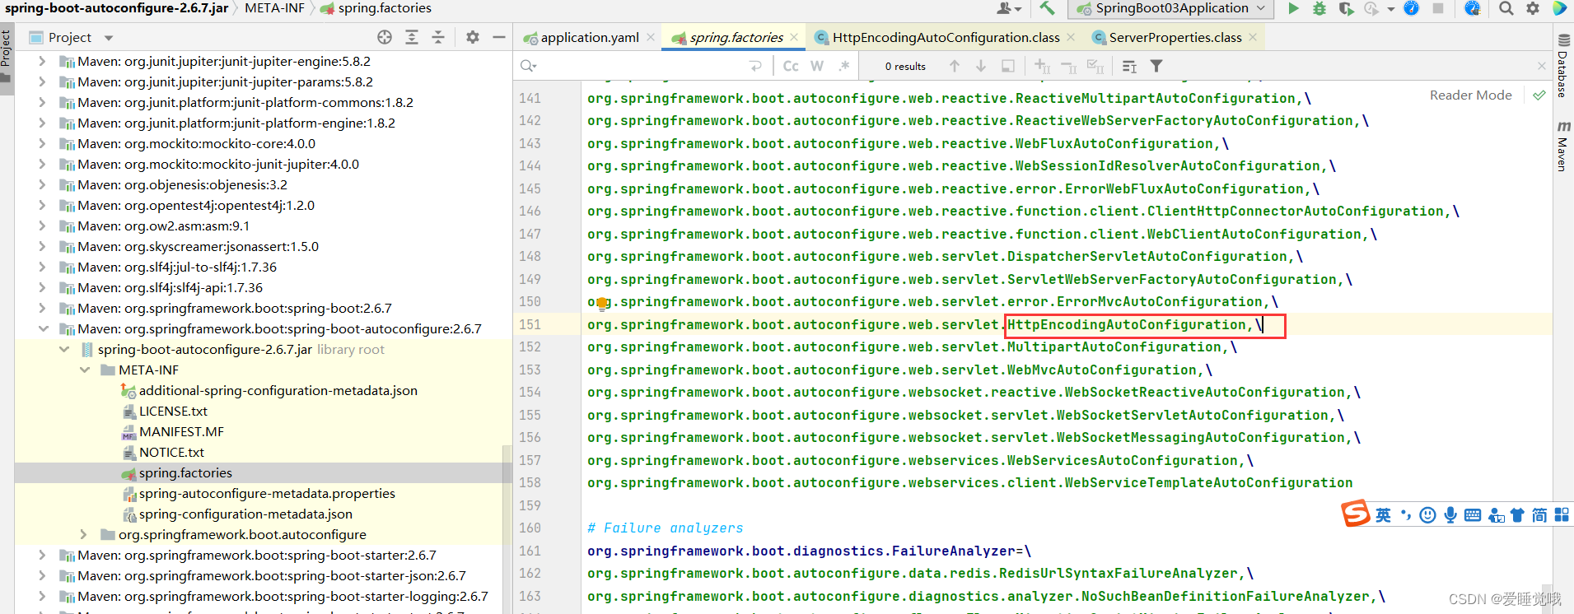The width and height of the screenshot is (1574, 614).
Task: Open Project panel options gear
Action: [x=473, y=37]
